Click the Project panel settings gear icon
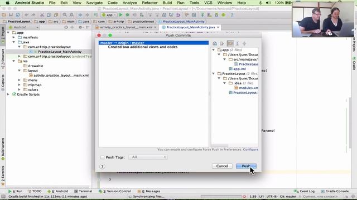Image resolution: width=357 pixels, height=200 pixels. [x=80, y=27]
